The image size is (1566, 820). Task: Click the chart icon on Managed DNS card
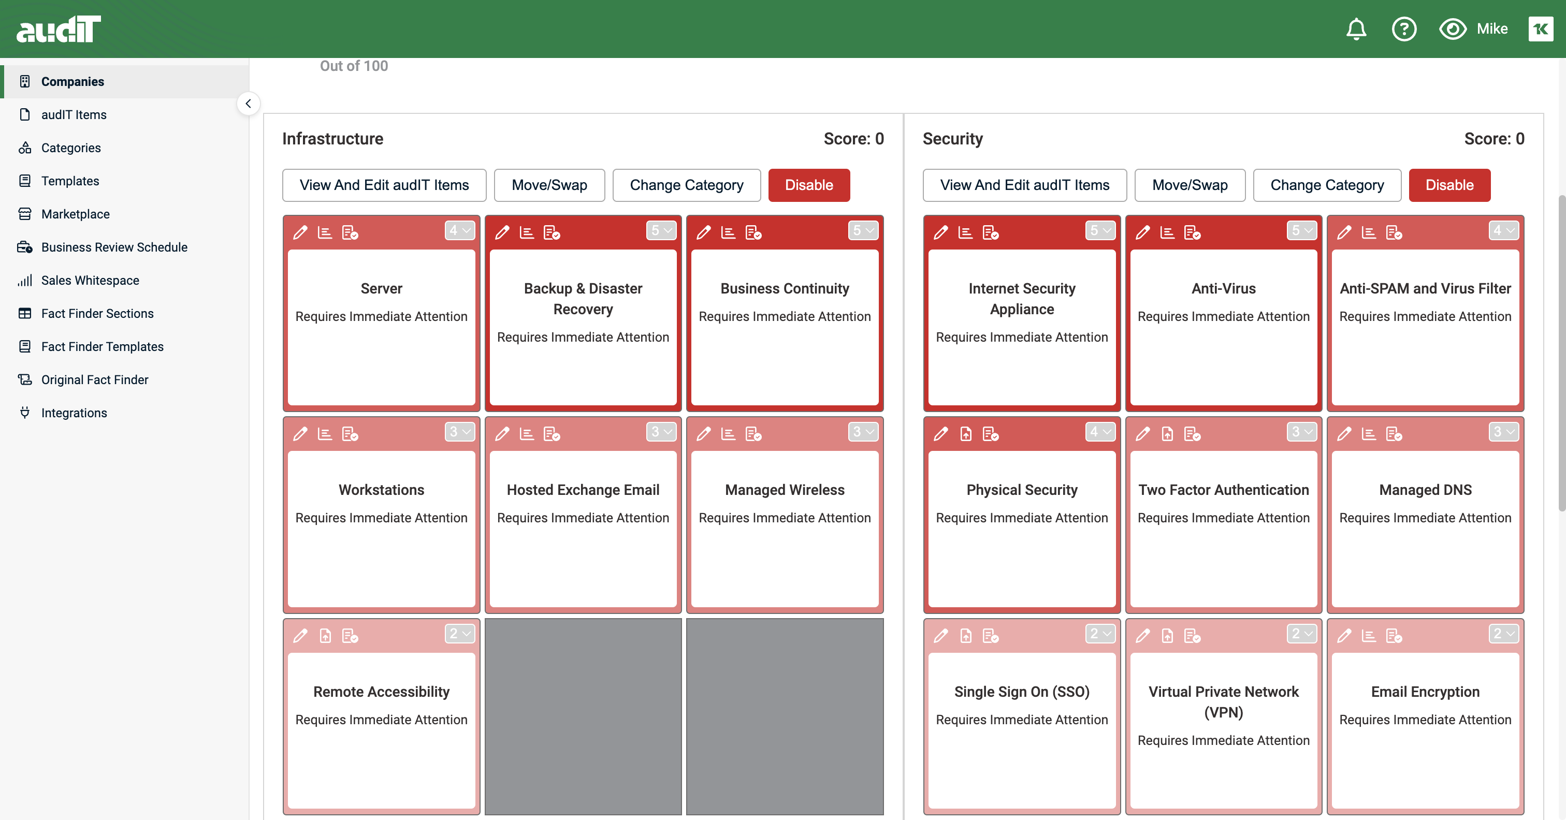click(x=1368, y=433)
